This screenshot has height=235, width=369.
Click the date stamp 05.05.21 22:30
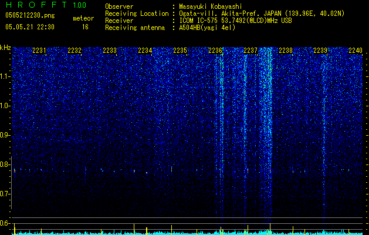(30, 27)
